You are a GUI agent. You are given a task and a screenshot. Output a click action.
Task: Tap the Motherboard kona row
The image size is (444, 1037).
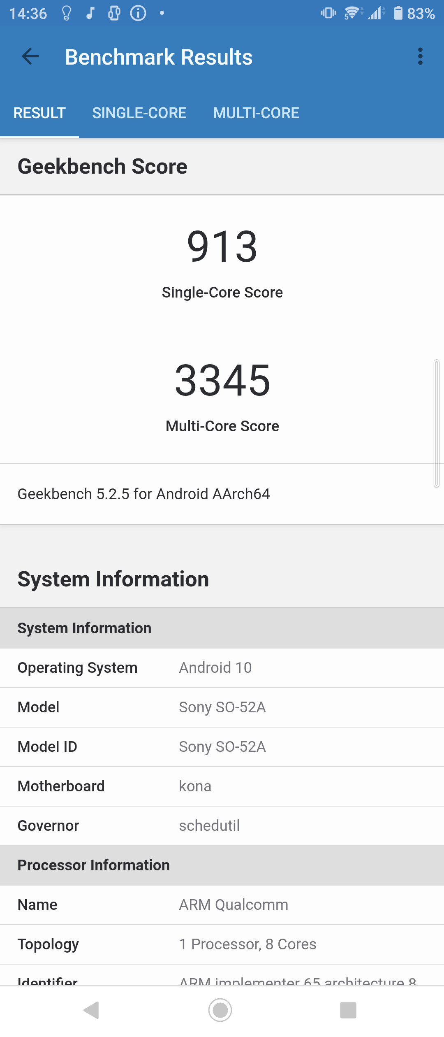(x=222, y=786)
